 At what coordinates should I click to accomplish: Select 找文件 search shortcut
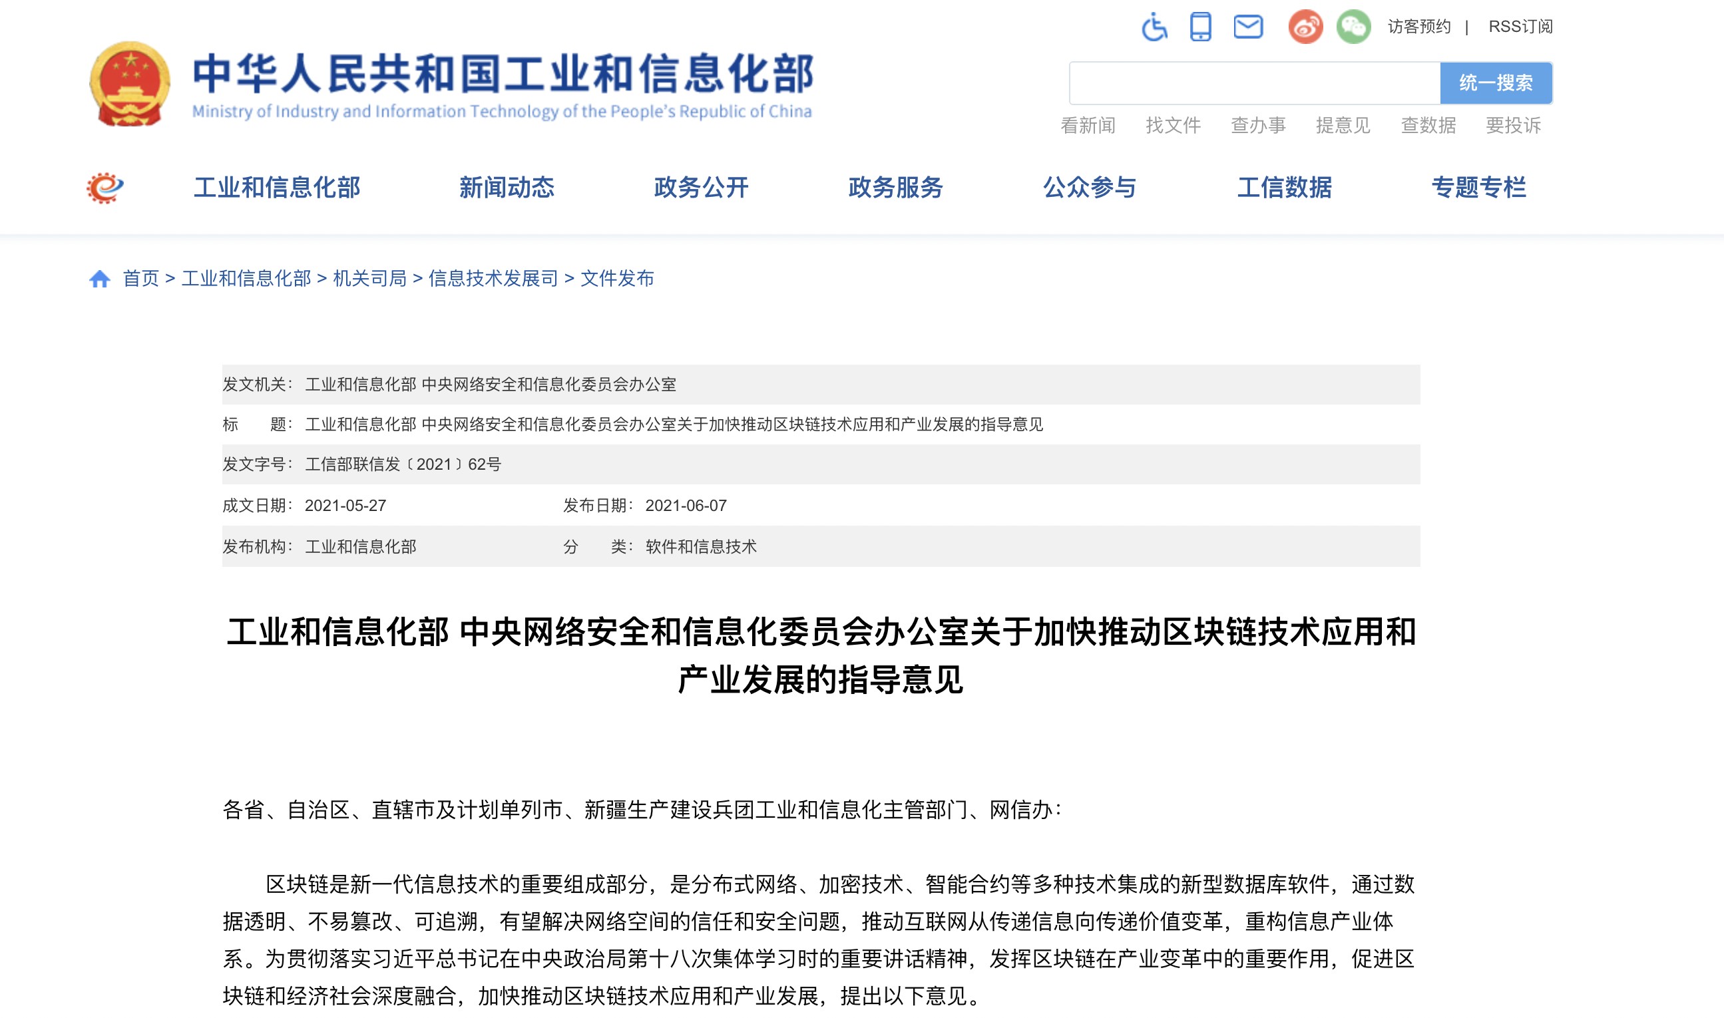pyautogui.click(x=1173, y=126)
